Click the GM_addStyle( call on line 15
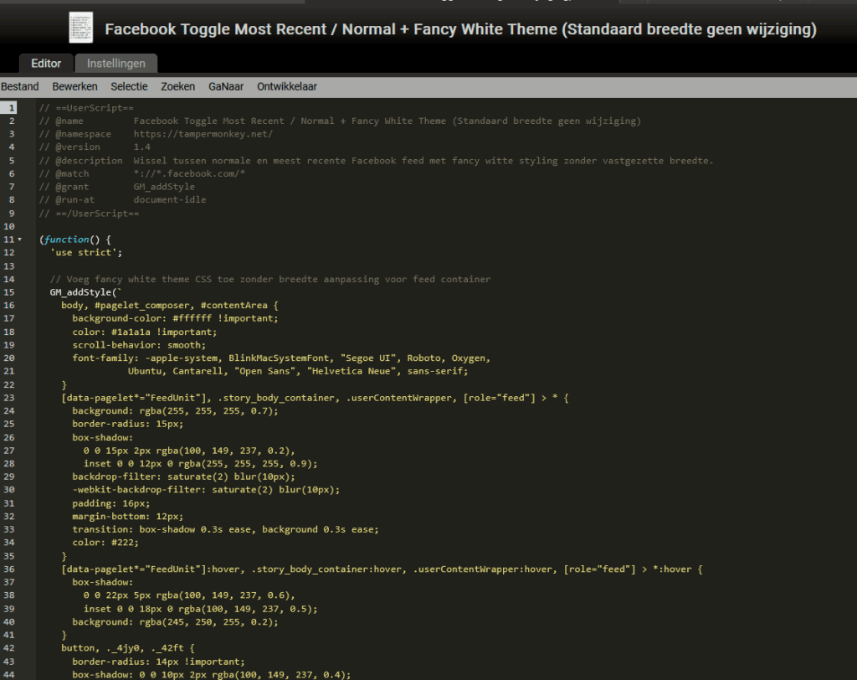The width and height of the screenshot is (857, 680). pyautogui.click(x=85, y=292)
